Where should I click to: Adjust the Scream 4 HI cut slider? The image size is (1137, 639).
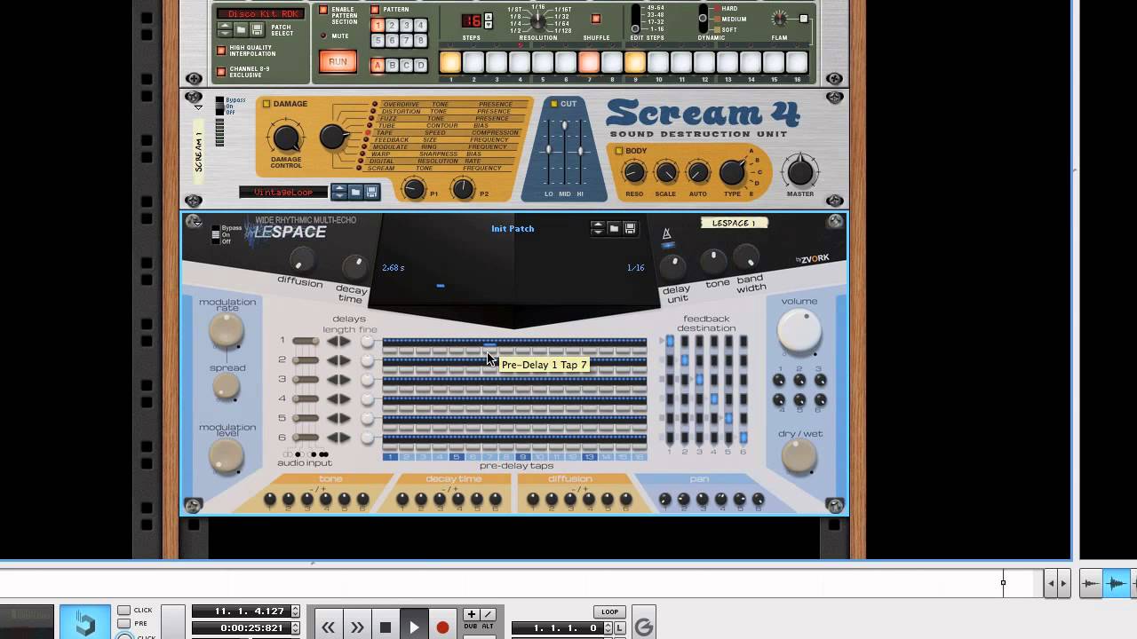click(x=580, y=149)
